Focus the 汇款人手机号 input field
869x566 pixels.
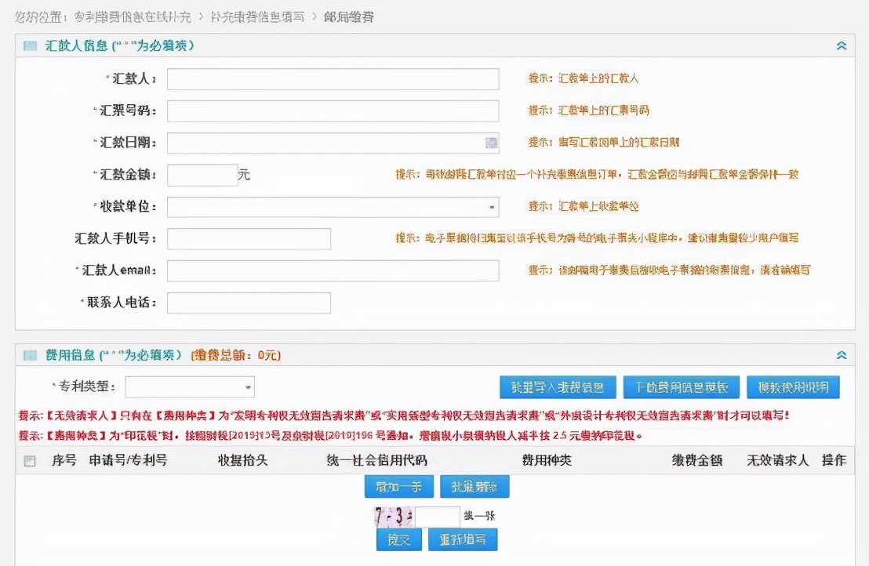pyautogui.click(x=249, y=238)
